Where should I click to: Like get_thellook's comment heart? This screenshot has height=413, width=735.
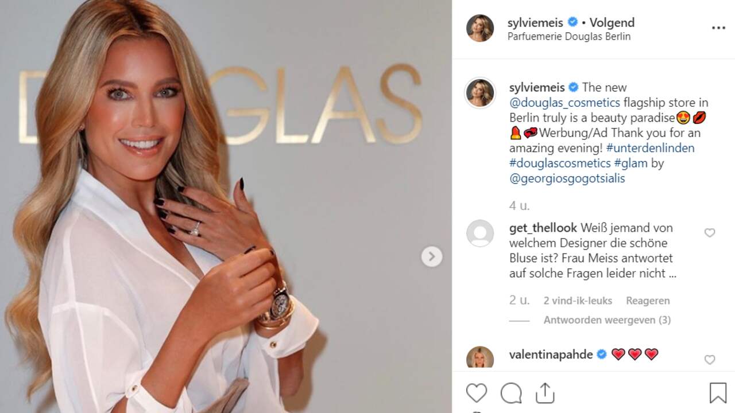click(710, 233)
